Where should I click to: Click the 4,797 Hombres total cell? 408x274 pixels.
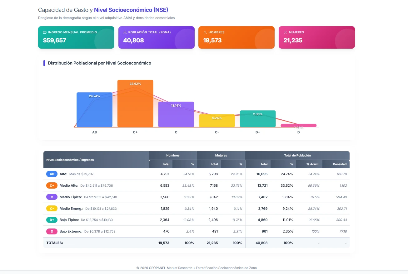click(x=165, y=174)
